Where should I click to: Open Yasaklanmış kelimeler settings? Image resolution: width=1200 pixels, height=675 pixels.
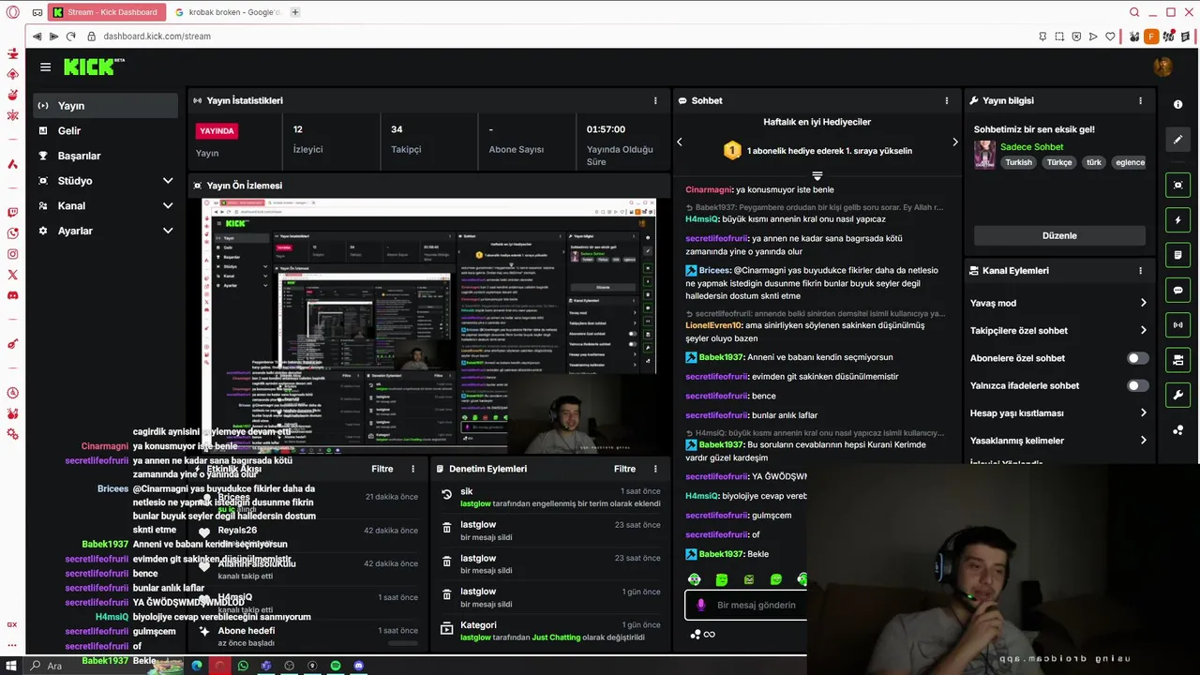pos(1058,441)
